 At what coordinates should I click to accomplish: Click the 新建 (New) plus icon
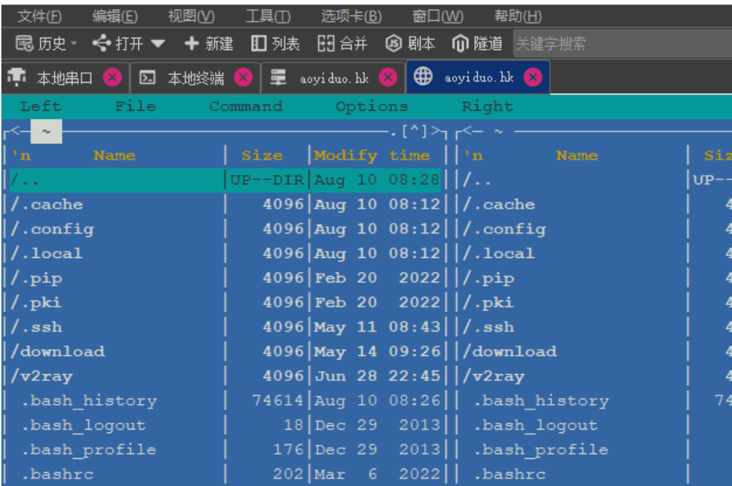coord(192,44)
